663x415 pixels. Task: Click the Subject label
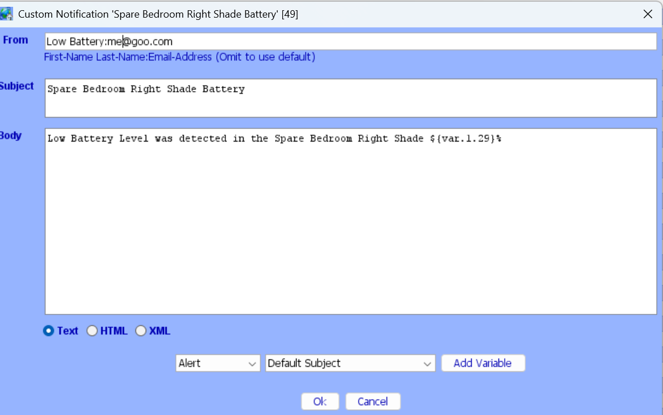point(17,86)
